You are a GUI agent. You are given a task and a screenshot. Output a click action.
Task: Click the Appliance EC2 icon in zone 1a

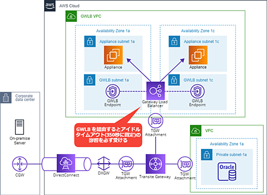coord(113,55)
